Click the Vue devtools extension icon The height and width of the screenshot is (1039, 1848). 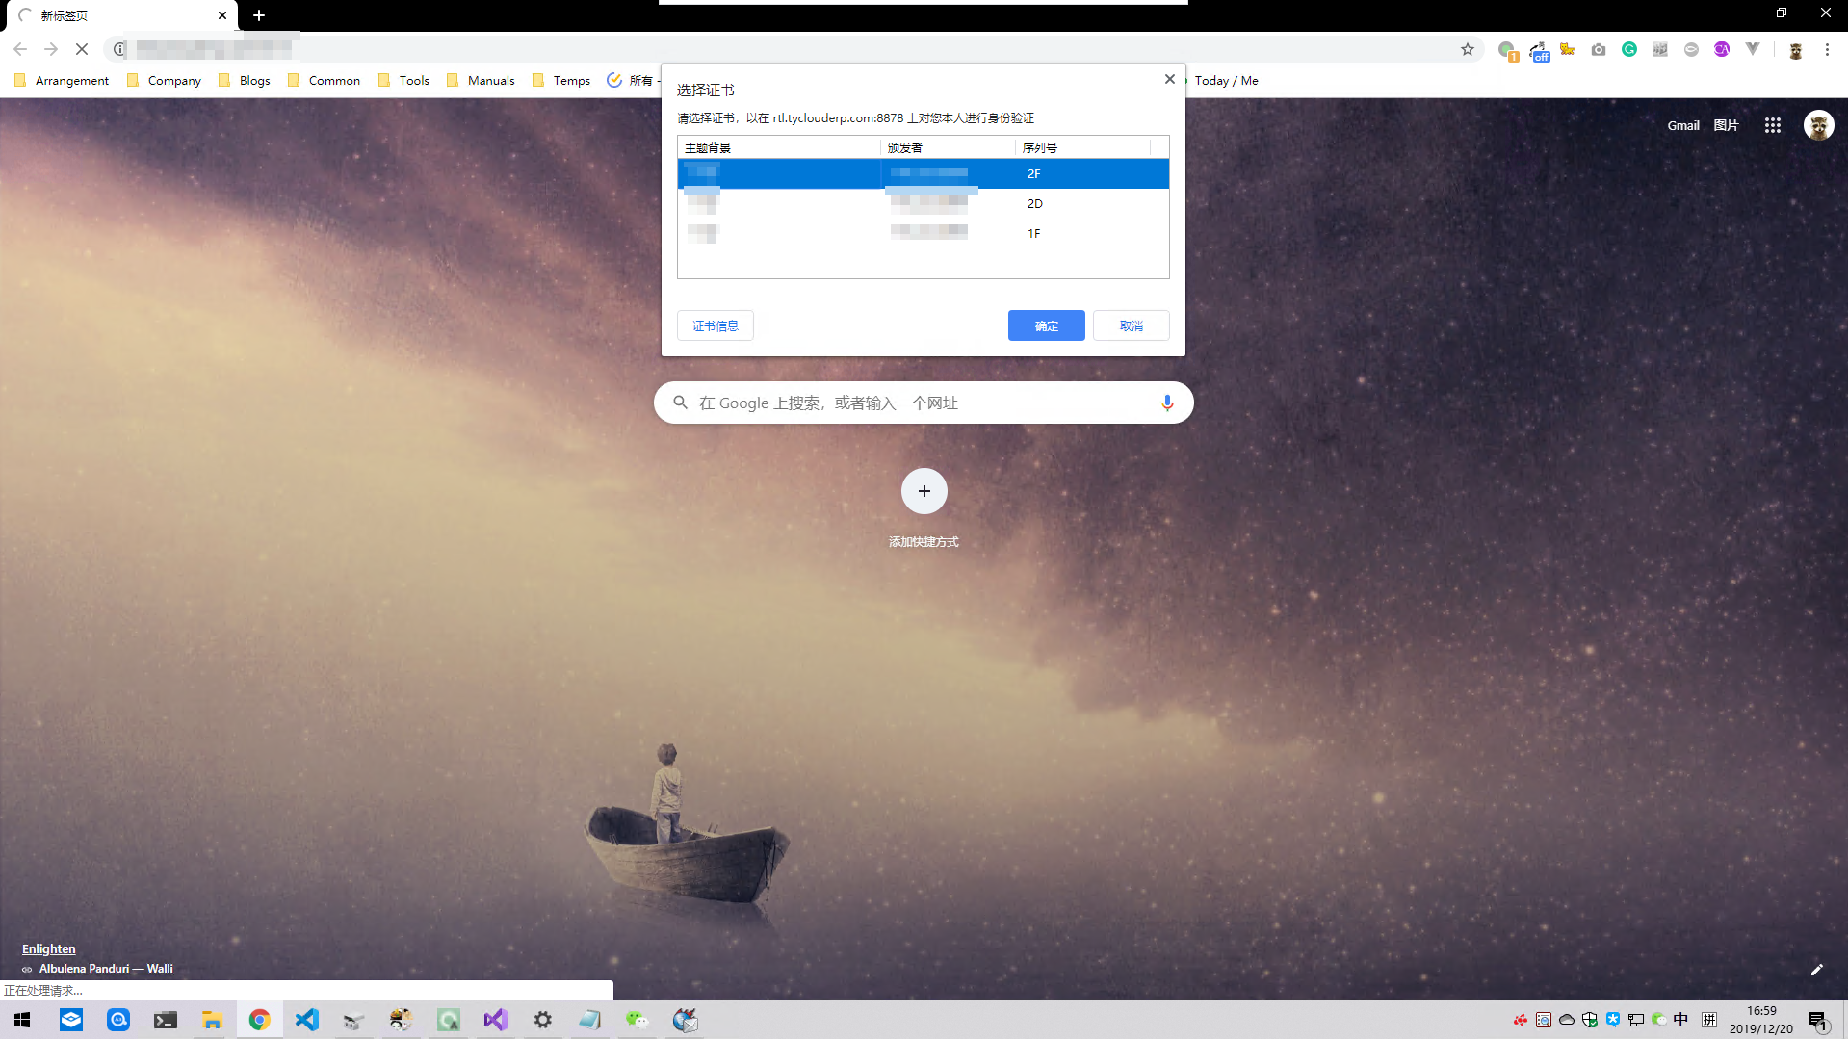tap(1753, 49)
